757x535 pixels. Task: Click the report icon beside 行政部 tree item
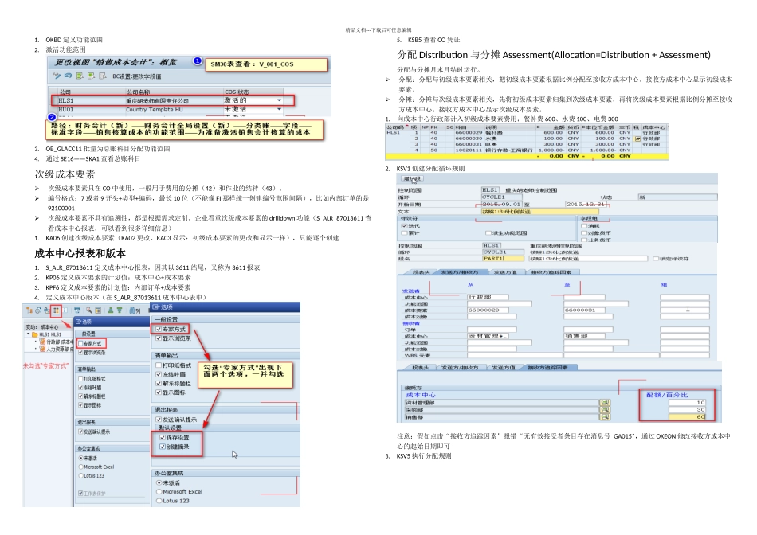tap(42, 342)
